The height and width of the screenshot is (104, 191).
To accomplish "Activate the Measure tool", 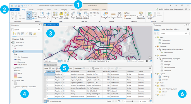I will 113,16.
